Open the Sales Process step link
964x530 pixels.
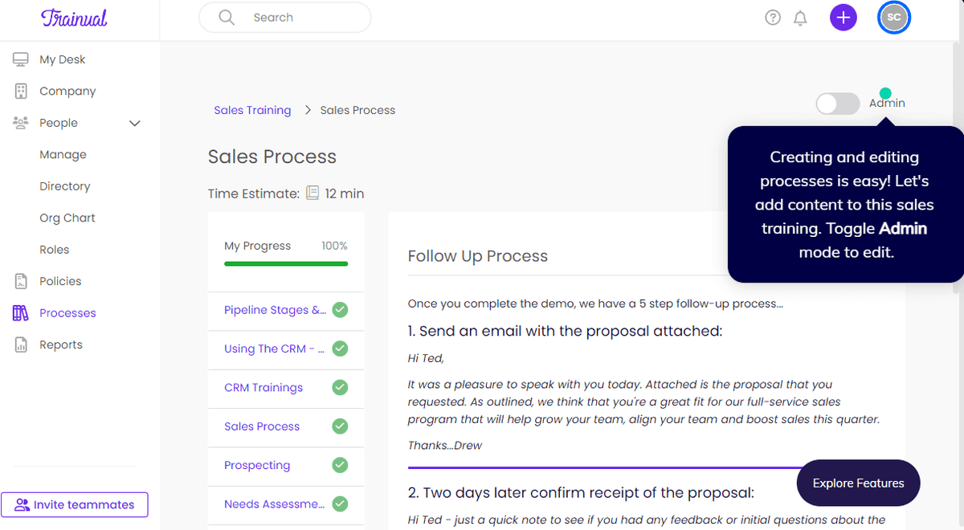[x=262, y=426]
